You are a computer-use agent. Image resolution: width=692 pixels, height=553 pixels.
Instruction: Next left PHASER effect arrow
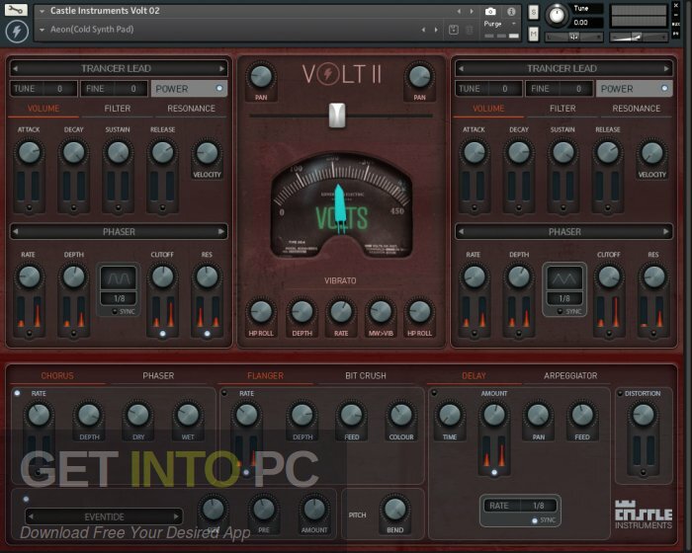click(x=221, y=231)
